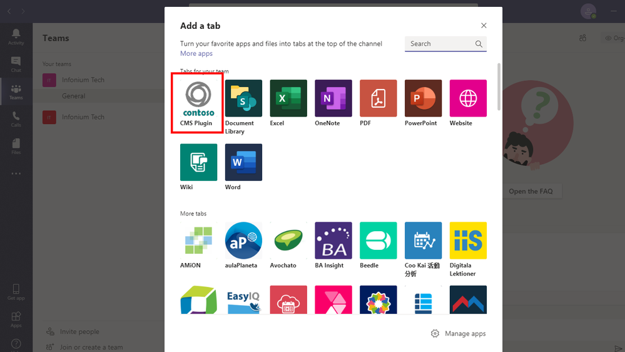
Task: Close the Add a tab dialog
Action: coord(484,26)
